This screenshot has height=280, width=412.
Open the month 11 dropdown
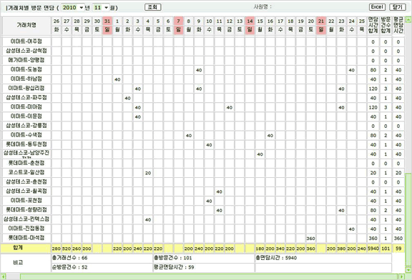101,7
